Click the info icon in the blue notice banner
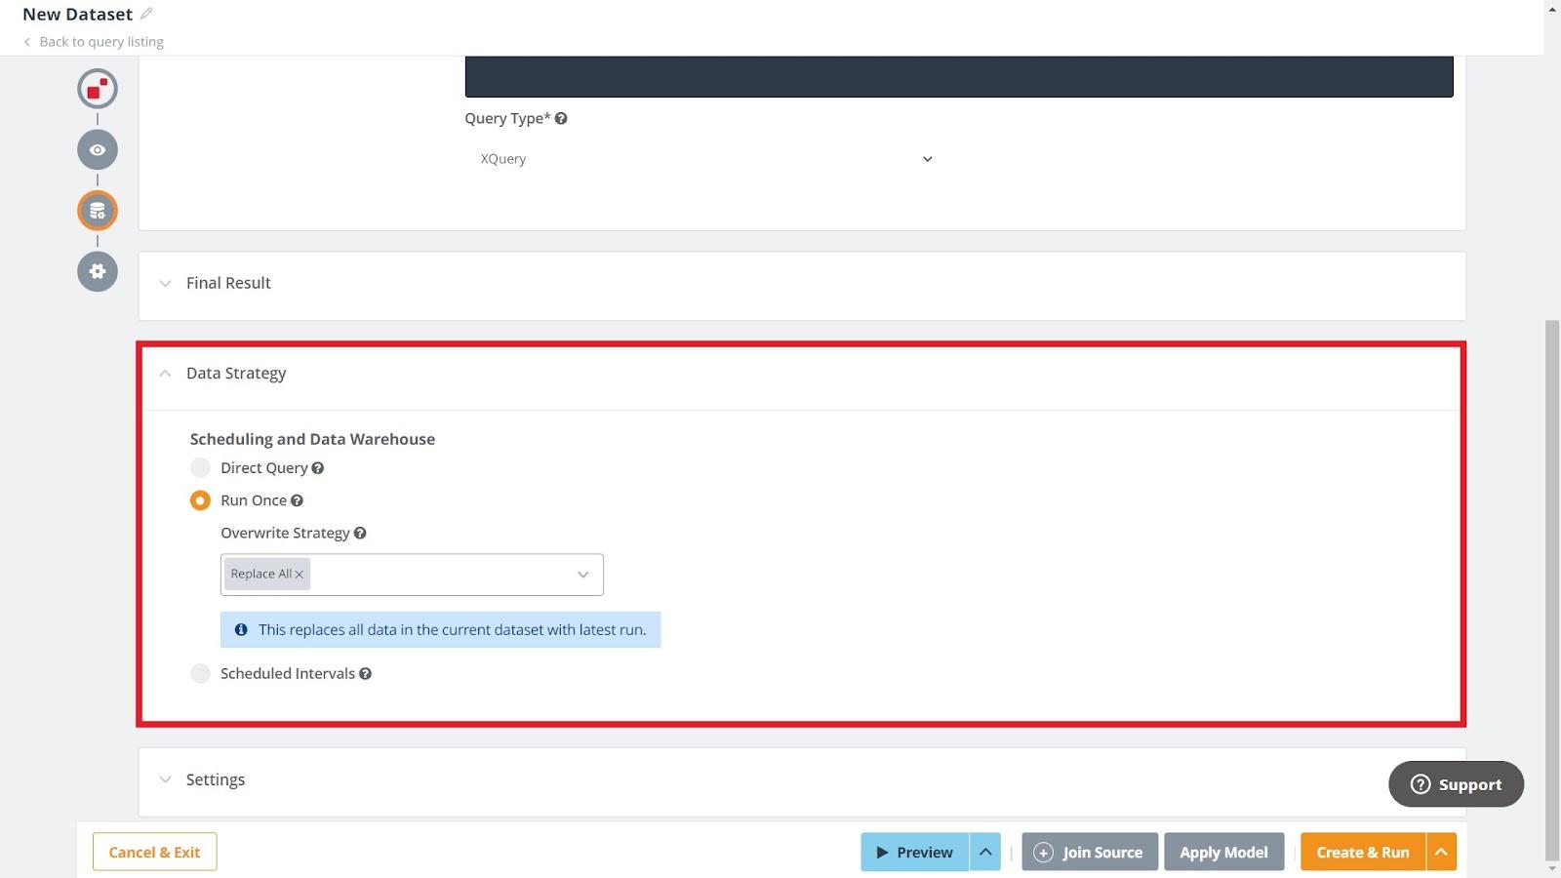This screenshot has width=1561, height=878. pyautogui.click(x=241, y=629)
